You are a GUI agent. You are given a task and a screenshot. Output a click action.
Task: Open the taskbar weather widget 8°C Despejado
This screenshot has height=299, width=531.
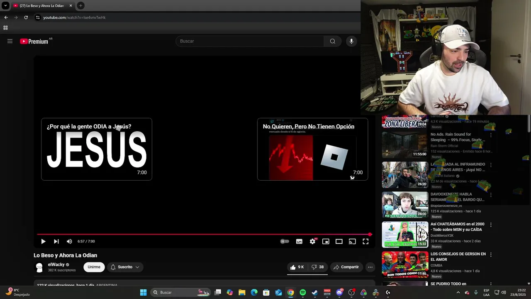point(18,292)
